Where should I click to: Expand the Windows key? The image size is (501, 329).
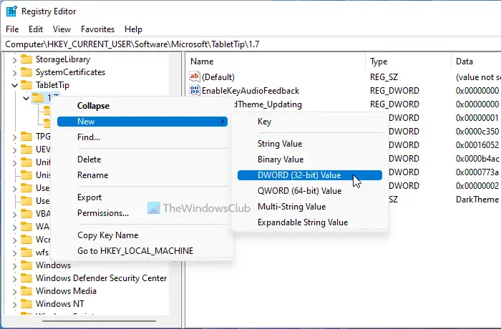point(14,265)
